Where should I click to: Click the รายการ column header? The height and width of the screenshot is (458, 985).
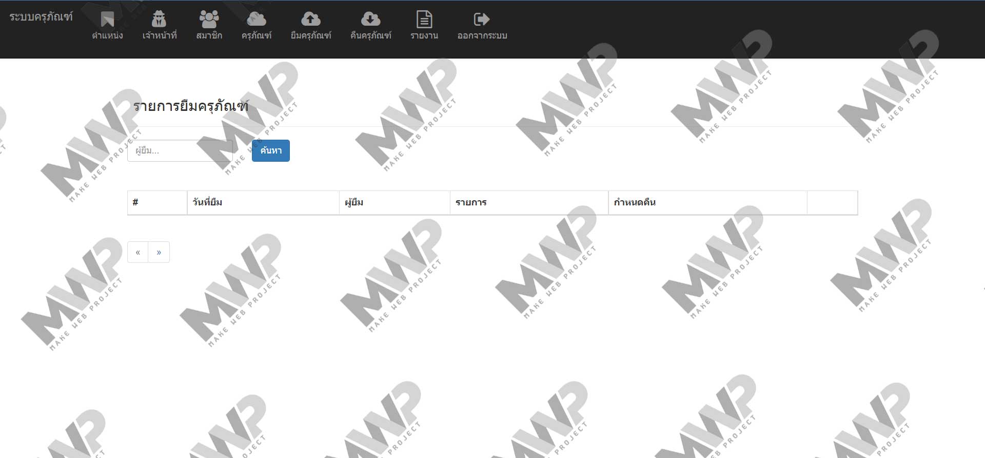(x=529, y=202)
